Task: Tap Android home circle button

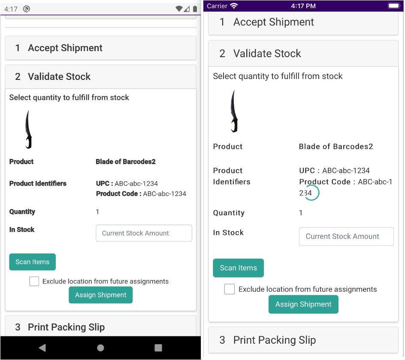Action: click(100, 348)
